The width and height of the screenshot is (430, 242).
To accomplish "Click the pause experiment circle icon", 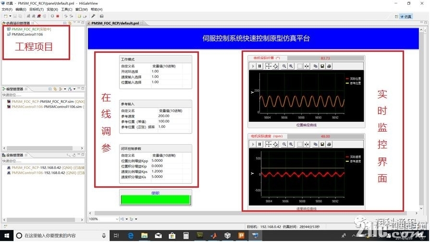I will [52, 16].
